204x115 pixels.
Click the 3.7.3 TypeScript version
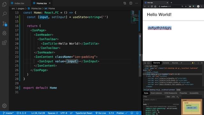pos(111,113)
